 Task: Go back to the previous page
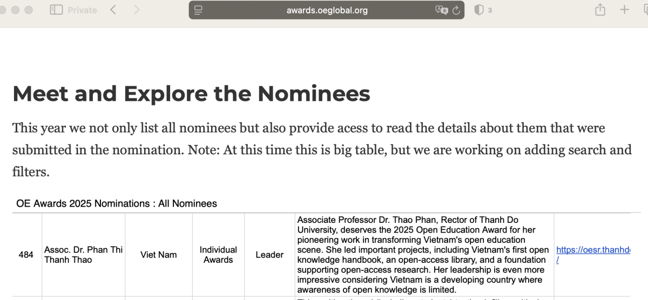(113, 10)
